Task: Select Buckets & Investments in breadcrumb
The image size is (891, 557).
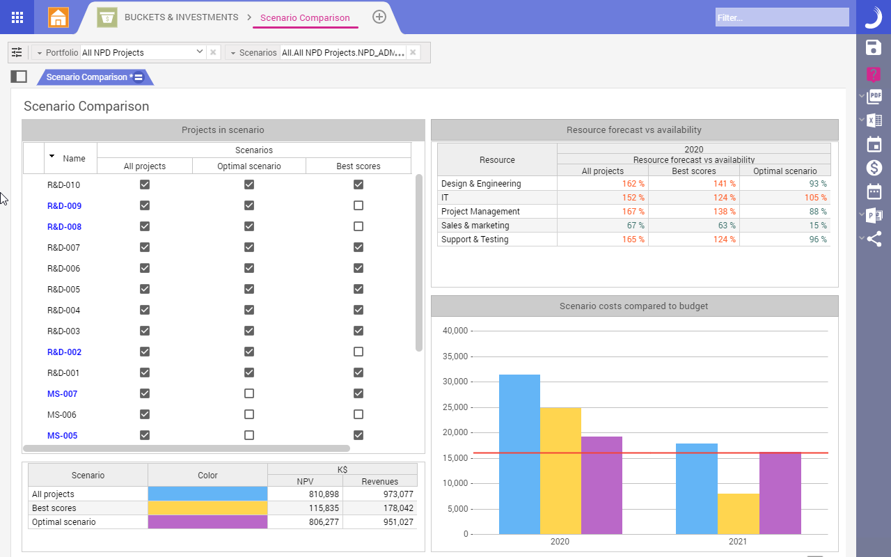Action: coord(181,17)
